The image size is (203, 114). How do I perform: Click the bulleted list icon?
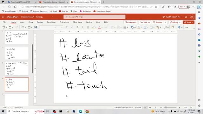pyautogui.click(x=112, y=27)
